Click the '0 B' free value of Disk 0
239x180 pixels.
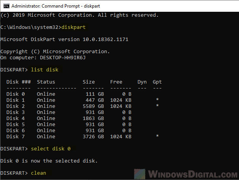[x=127, y=94]
